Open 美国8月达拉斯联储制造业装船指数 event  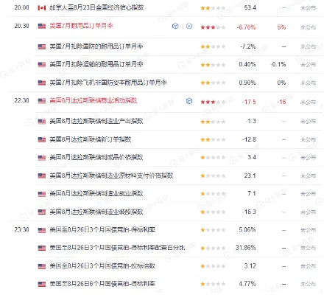96,212
